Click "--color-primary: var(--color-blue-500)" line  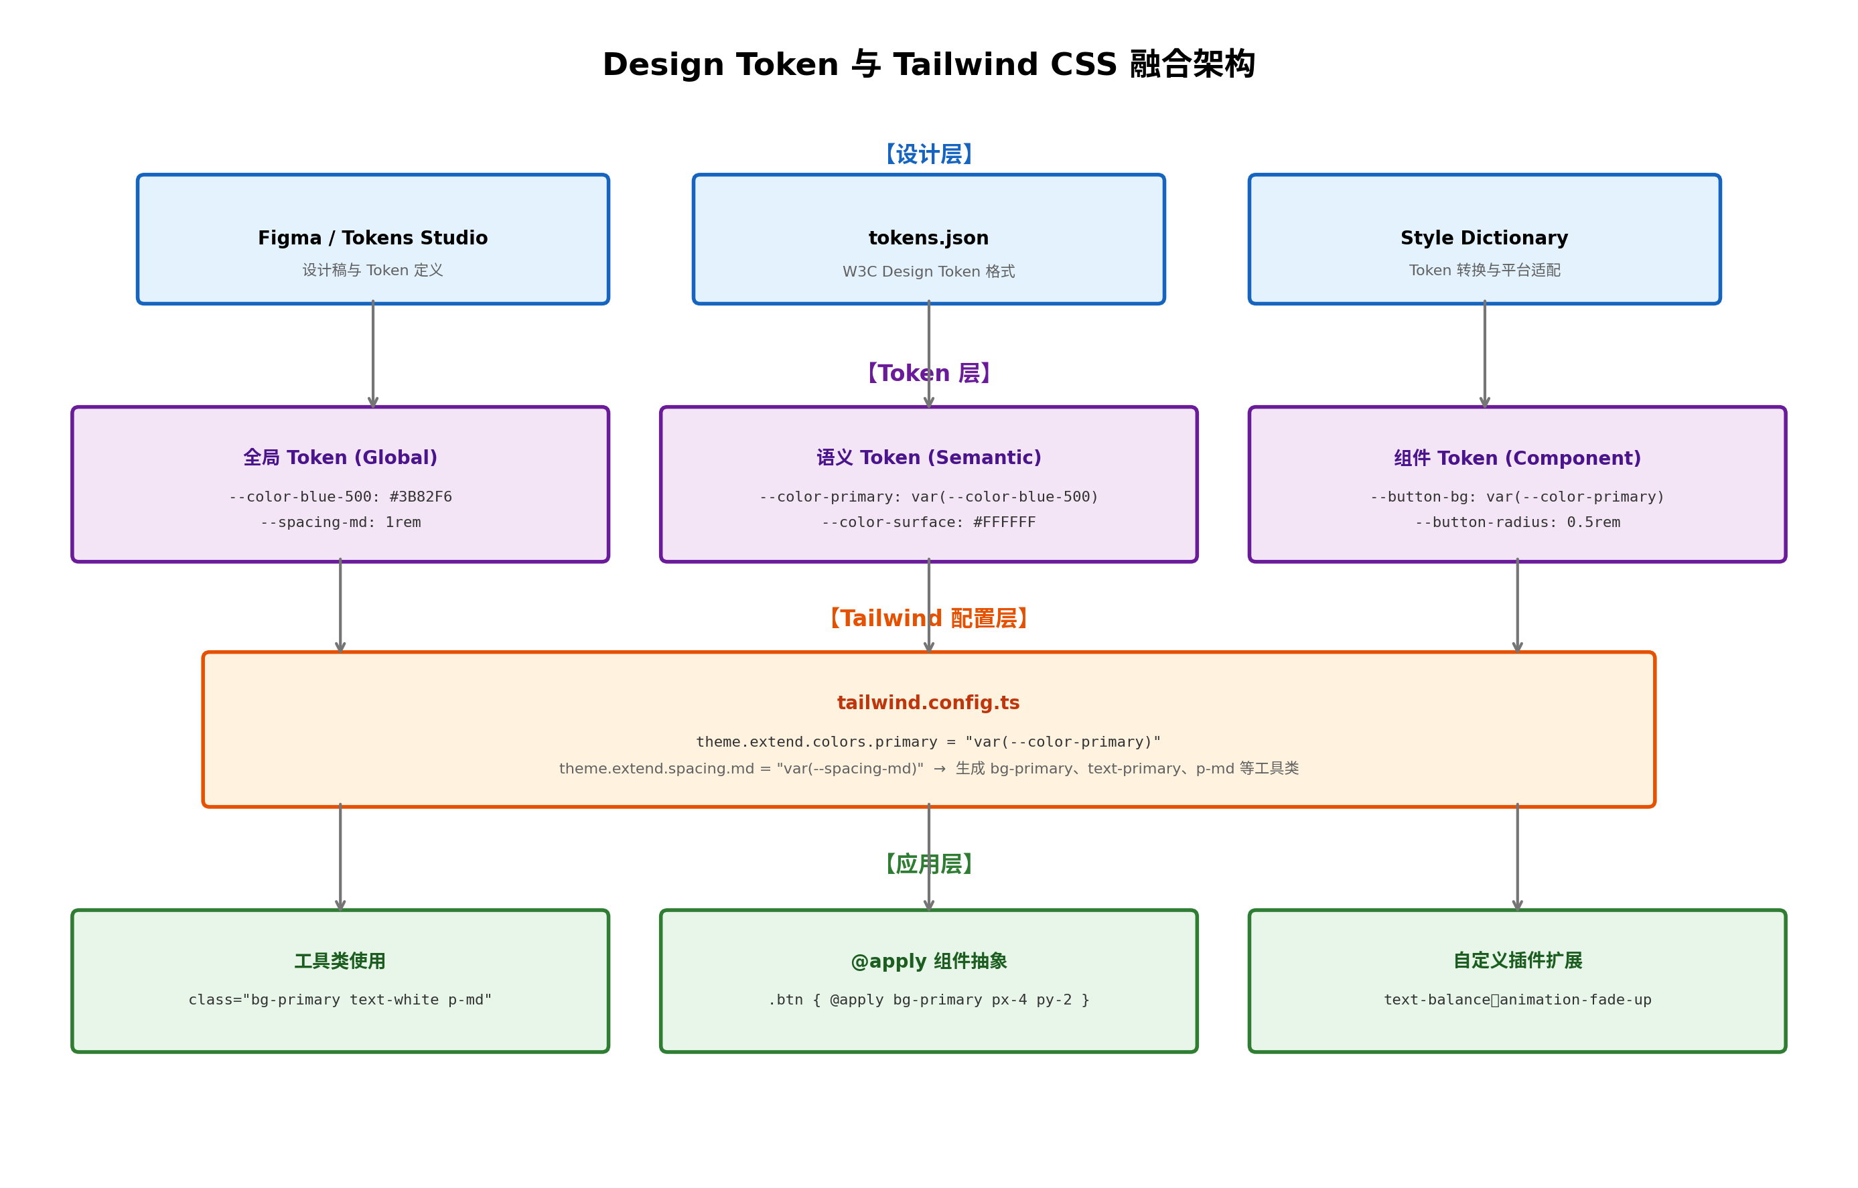929,497
